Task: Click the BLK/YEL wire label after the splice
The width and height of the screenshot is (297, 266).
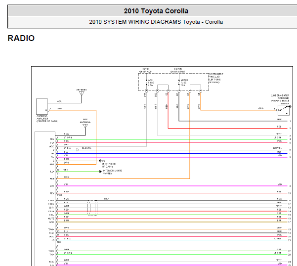Action: coord(86,148)
